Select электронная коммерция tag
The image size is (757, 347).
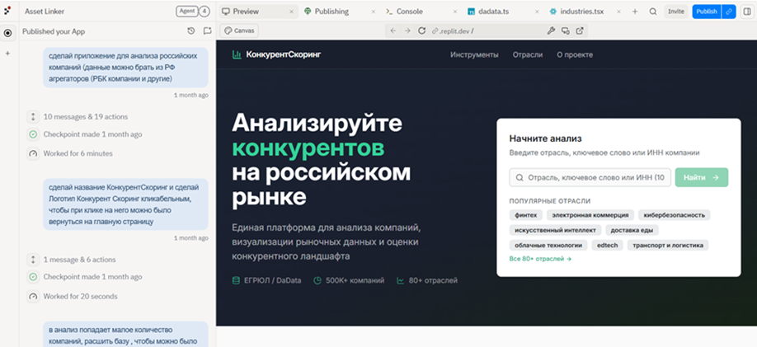click(x=590, y=215)
